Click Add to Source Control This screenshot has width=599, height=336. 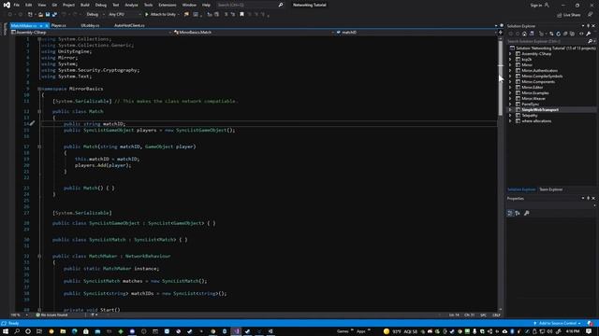(558, 324)
